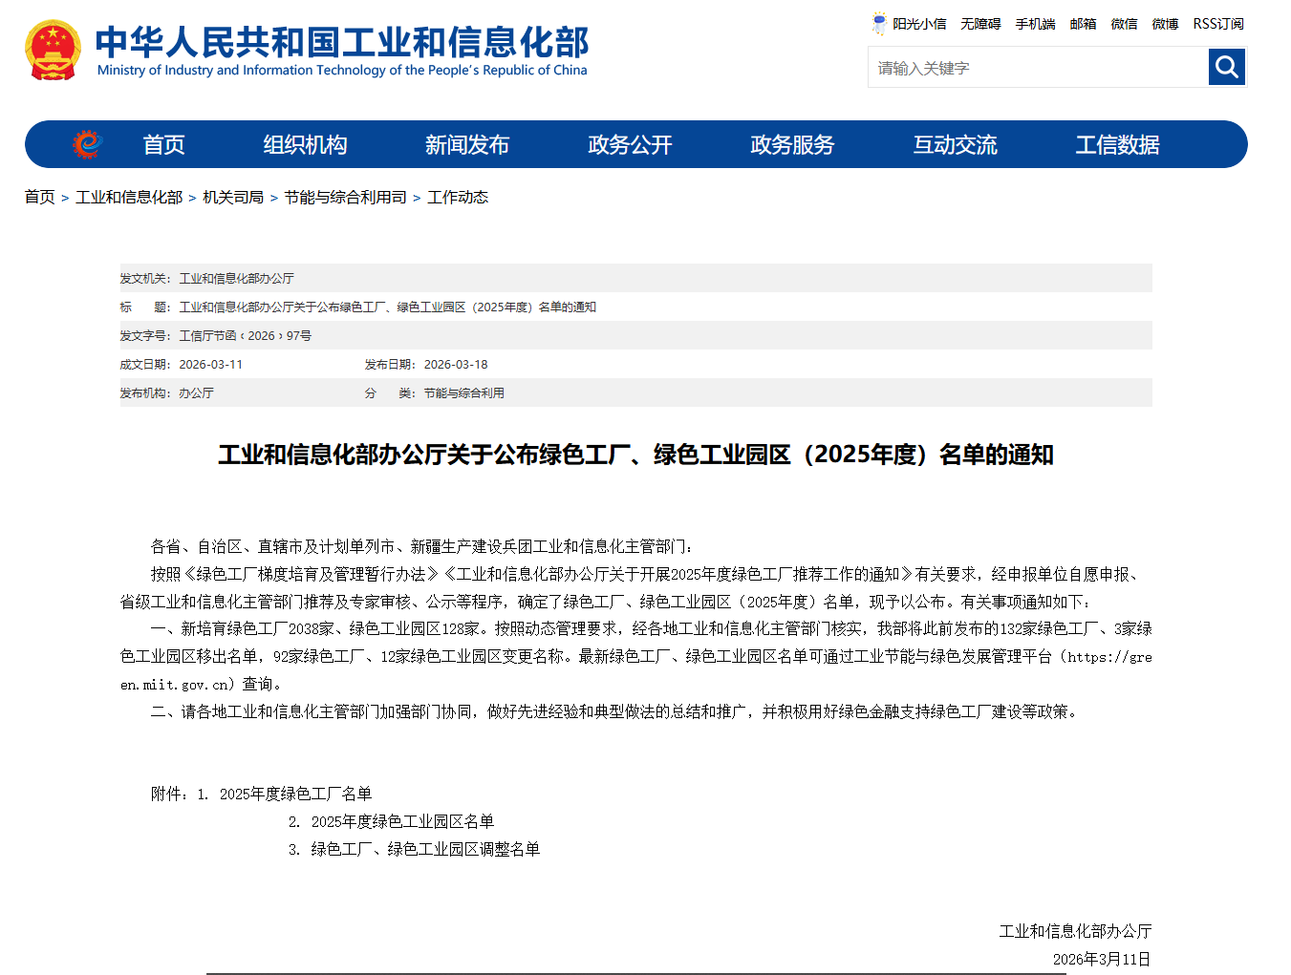Click the 阳光小信 robot mascot icon
This screenshot has width=1291, height=975.
879,24
